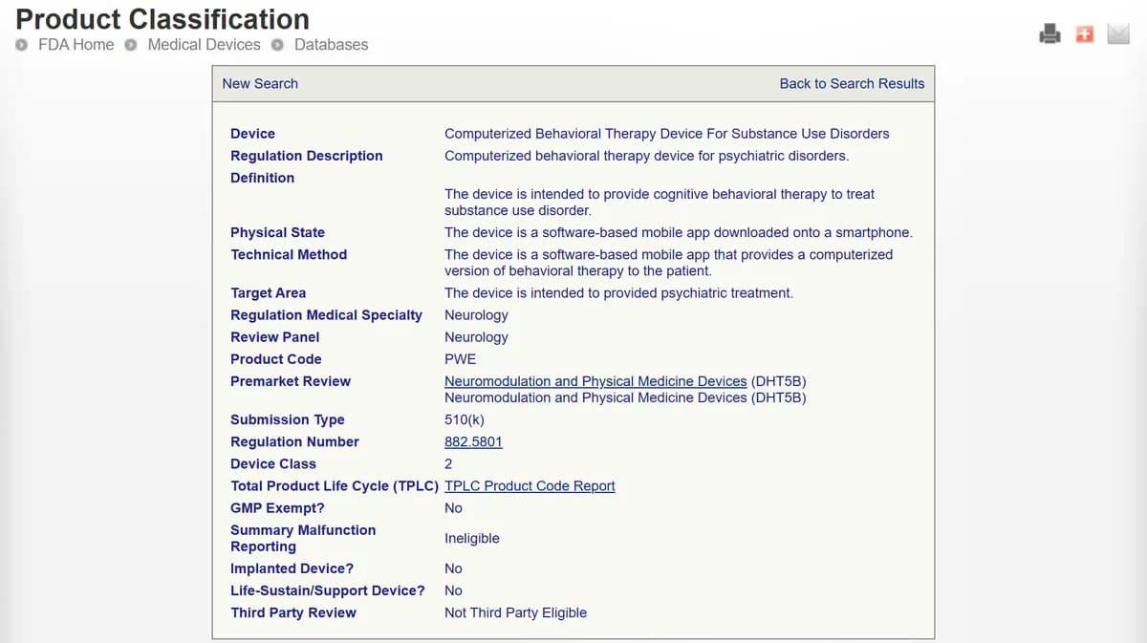This screenshot has width=1147, height=643.
Task: Select Summary Malfunction Reporting label
Action: (x=303, y=538)
